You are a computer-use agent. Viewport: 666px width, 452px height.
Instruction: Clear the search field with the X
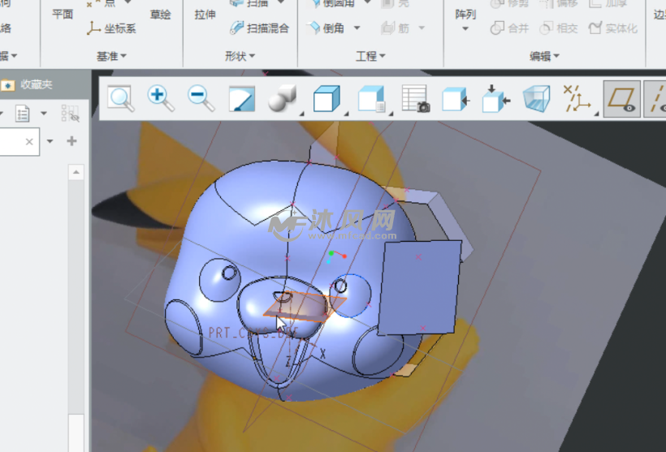[x=29, y=141]
